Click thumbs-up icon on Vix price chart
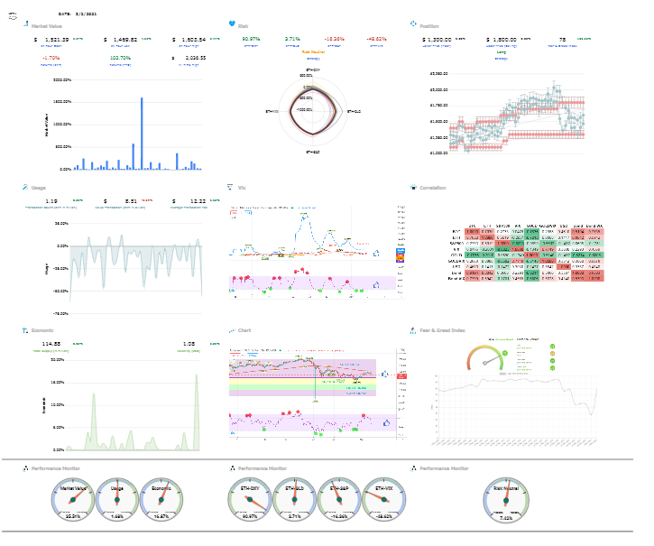 pyautogui.click(x=376, y=254)
